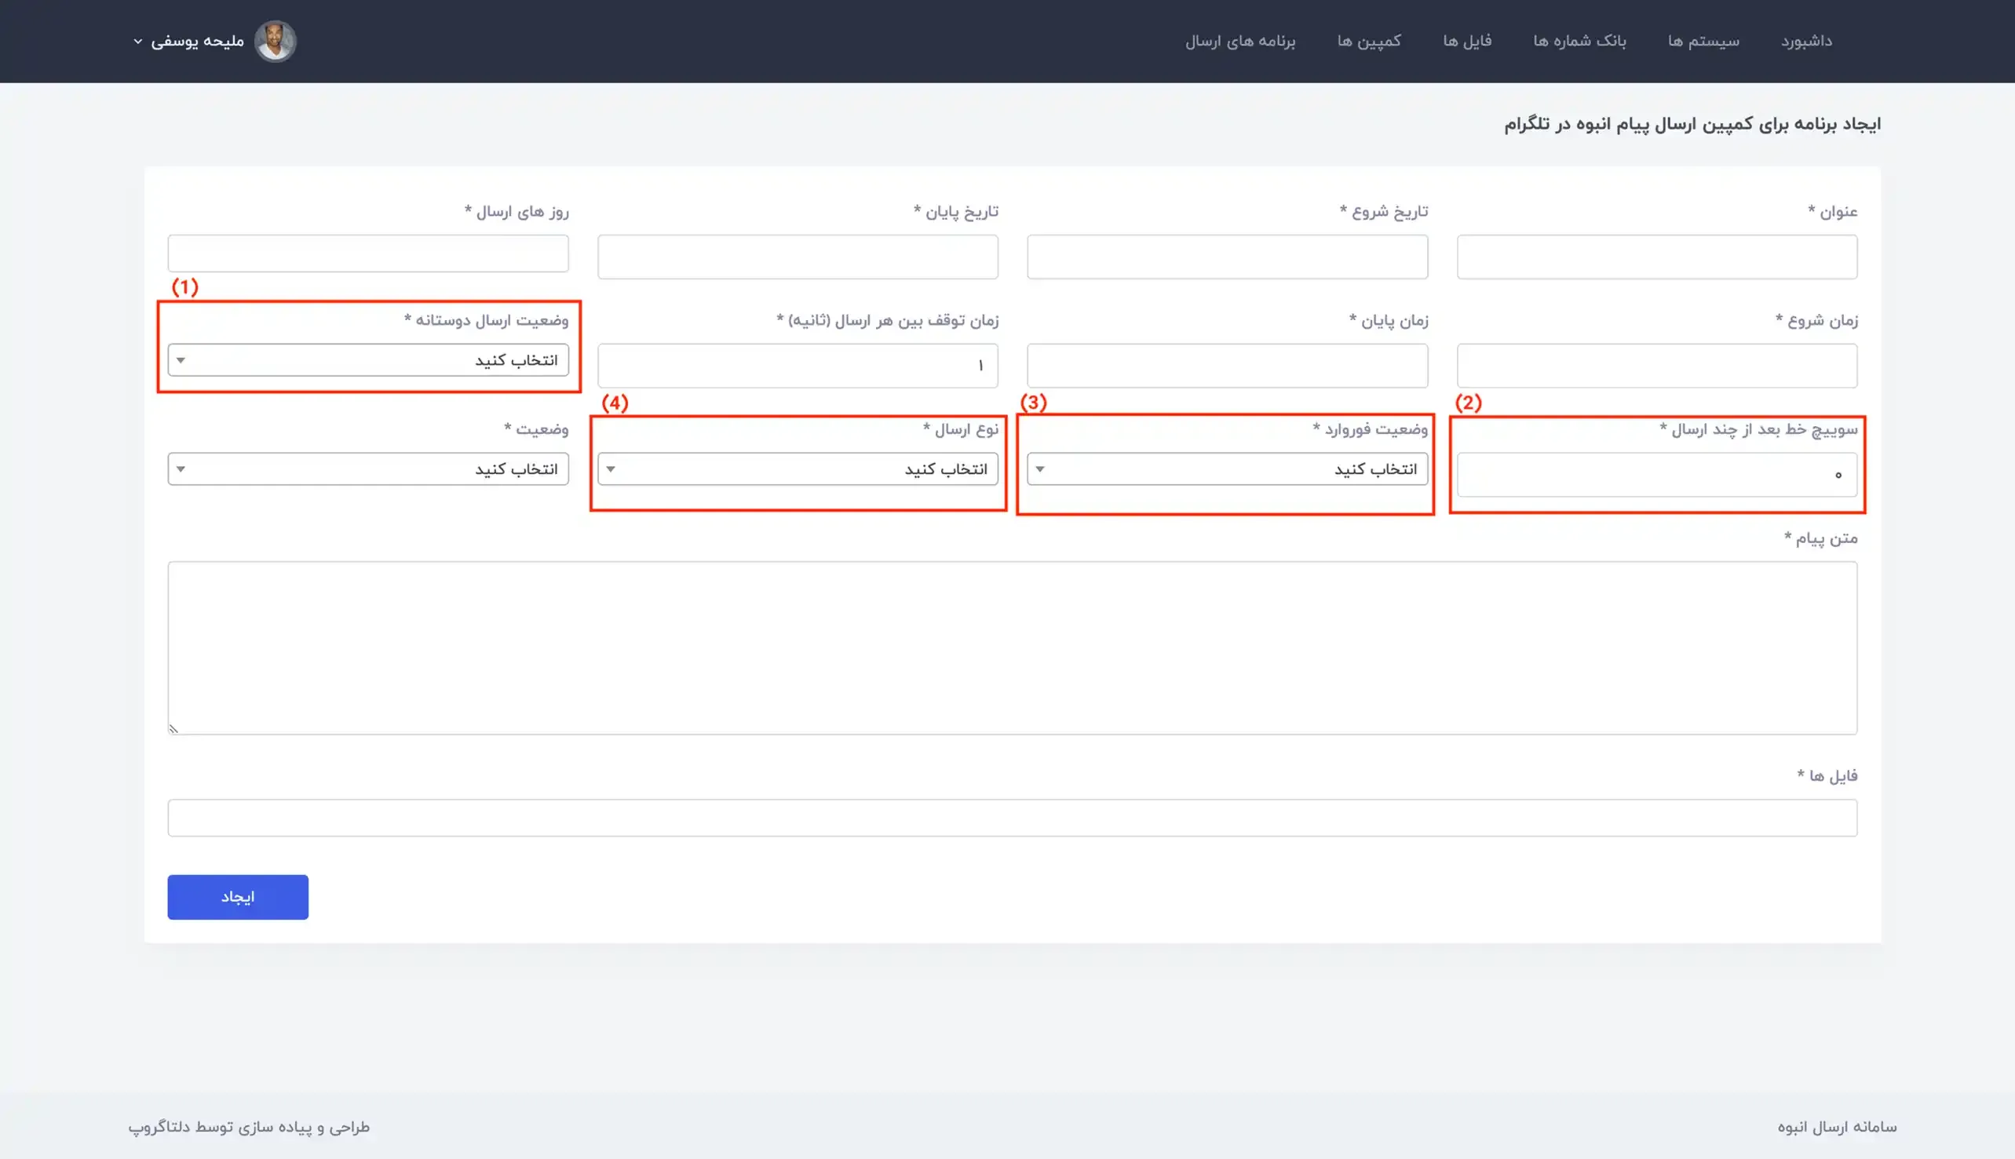The width and height of the screenshot is (2015, 1159).
Task: Open بانک شماره ها navigation item
Action: pos(1579,42)
